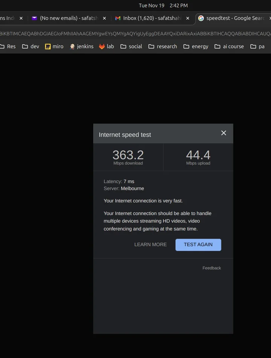Screen dimensions: 271x358
Task: Click the LEARN MORE button
Action: point(151,245)
